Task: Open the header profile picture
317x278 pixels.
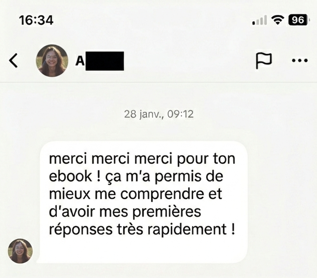Action: pyautogui.click(x=52, y=61)
